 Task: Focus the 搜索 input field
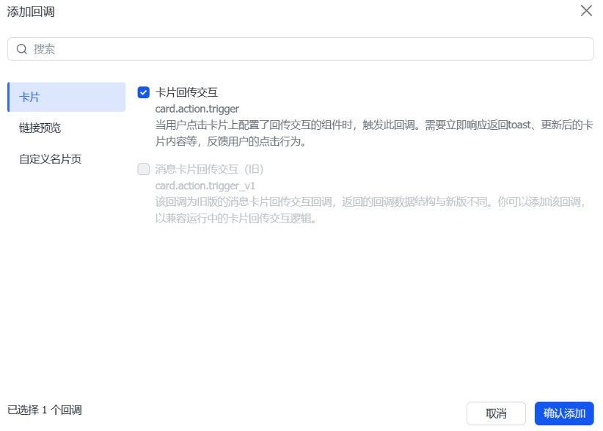coord(301,49)
